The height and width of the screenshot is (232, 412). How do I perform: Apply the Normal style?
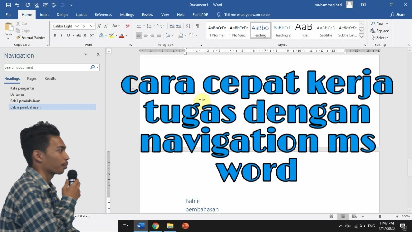tap(217, 31)
